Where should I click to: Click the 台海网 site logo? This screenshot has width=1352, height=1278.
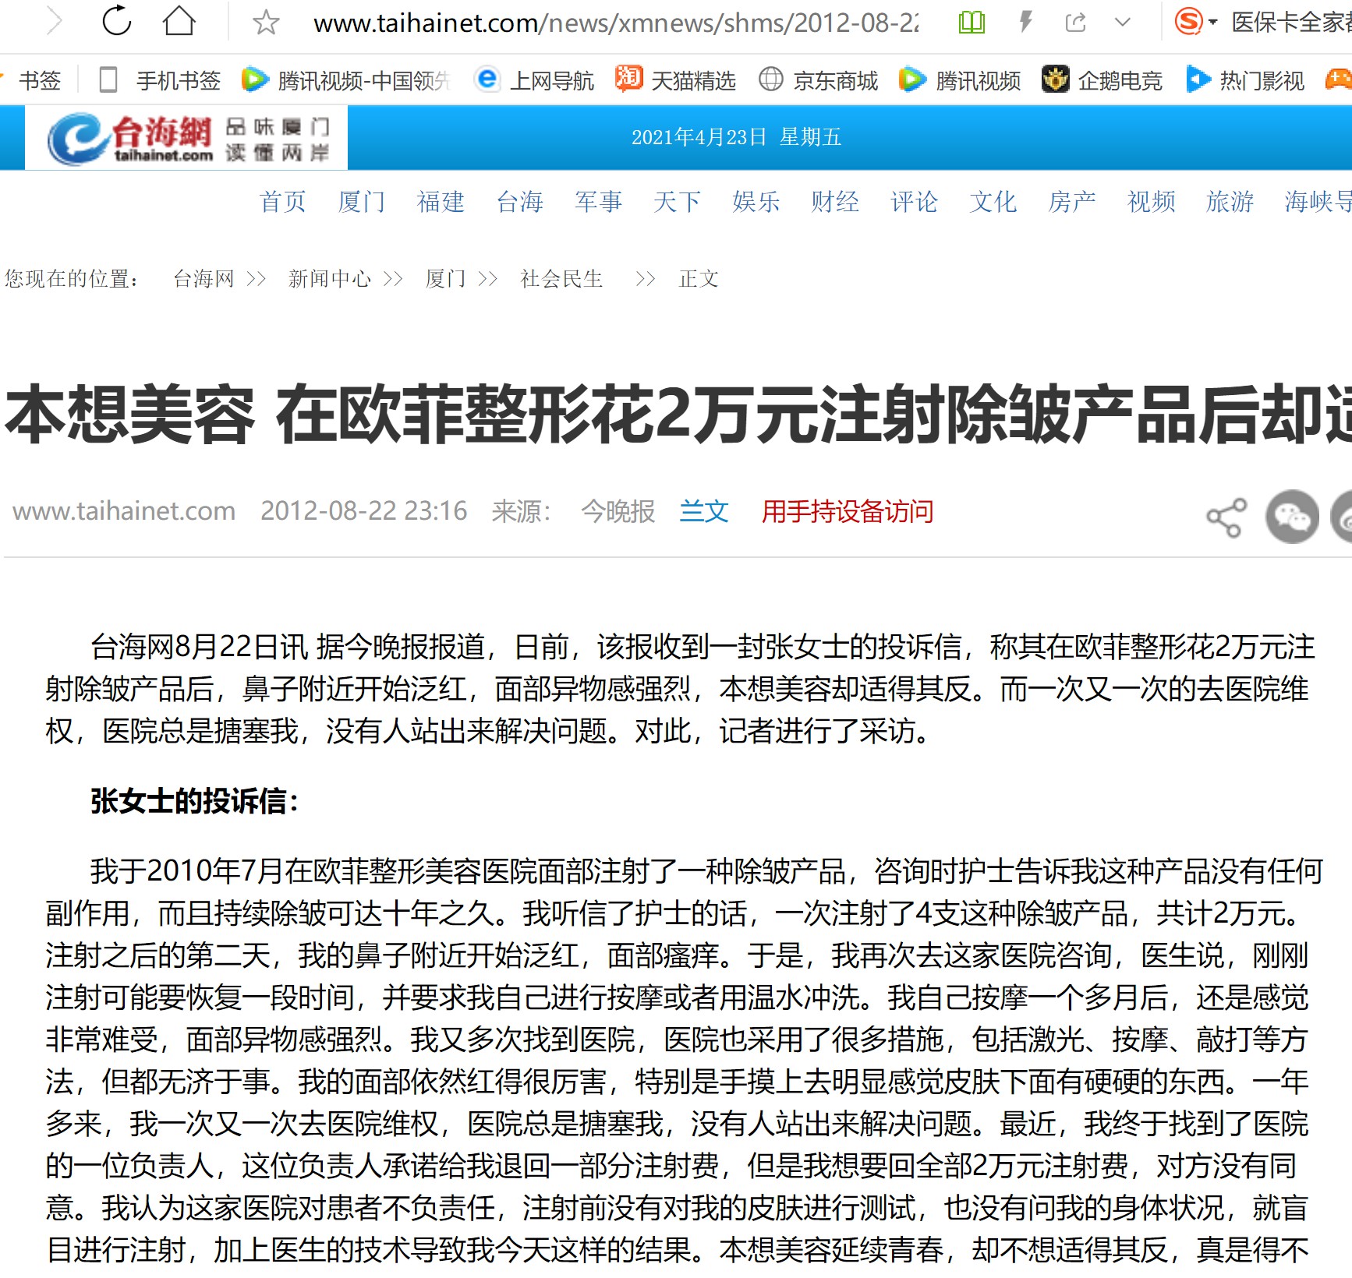[187, 138]
